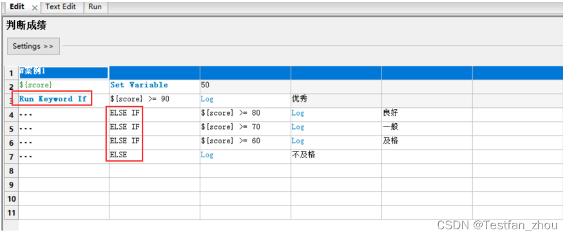Click row header number 2
The image size is (567, 237).
point(11,87)
